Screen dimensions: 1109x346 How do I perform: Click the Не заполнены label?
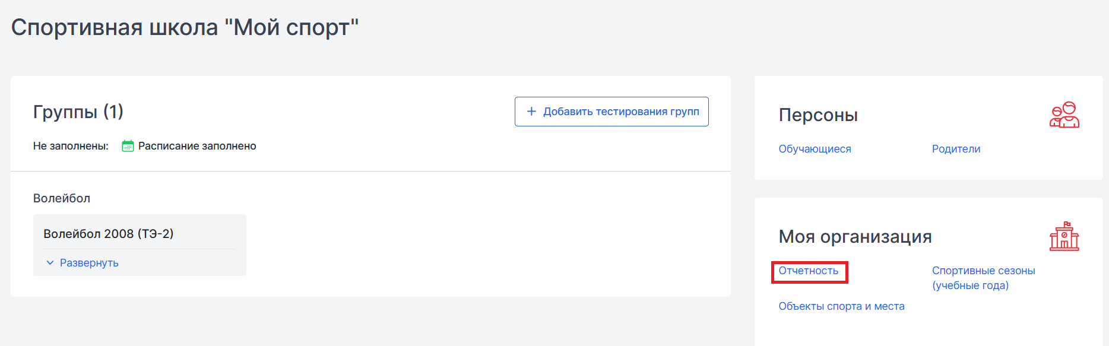tap(71, 146)
